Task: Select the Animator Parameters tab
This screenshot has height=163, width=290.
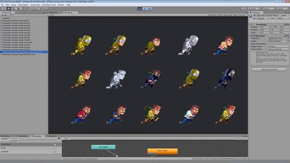Action: (14, 139)
